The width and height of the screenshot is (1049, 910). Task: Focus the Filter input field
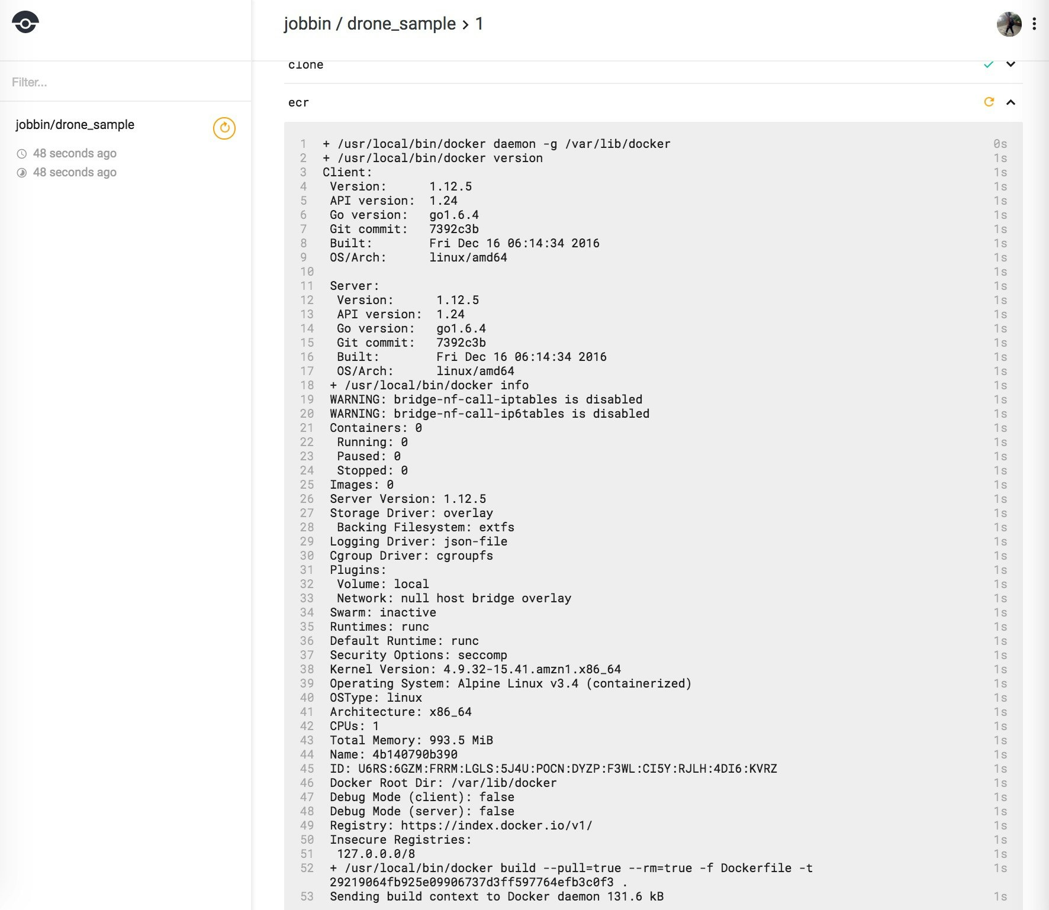126,82
